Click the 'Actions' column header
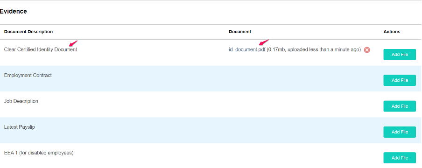This screenshot has width=422, height=168. (x=392, y=32)
